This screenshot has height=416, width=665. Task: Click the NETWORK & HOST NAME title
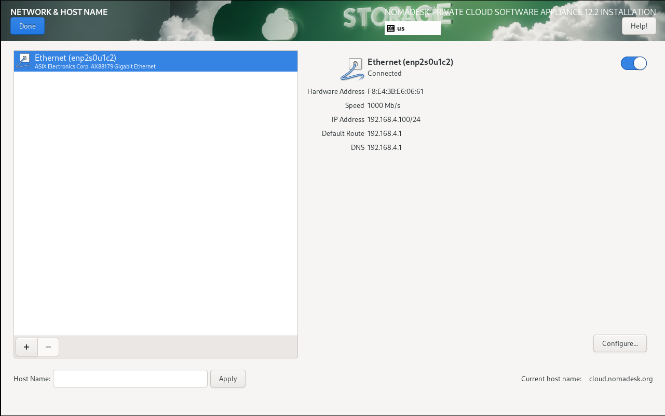59,11
